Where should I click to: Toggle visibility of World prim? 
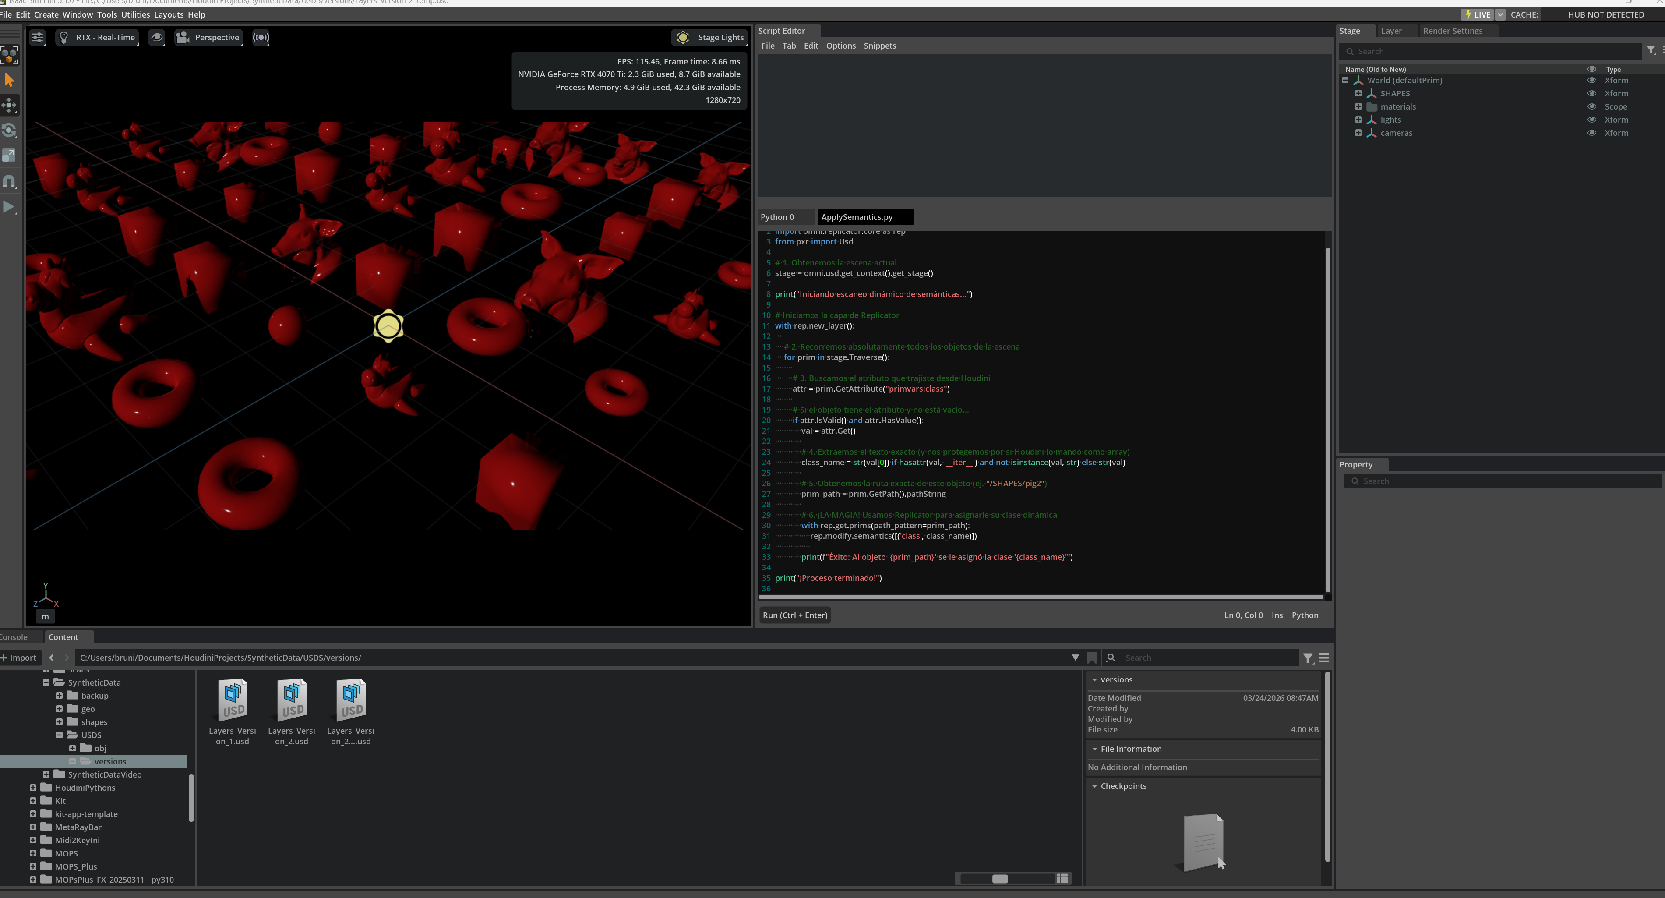(1591, 81)
